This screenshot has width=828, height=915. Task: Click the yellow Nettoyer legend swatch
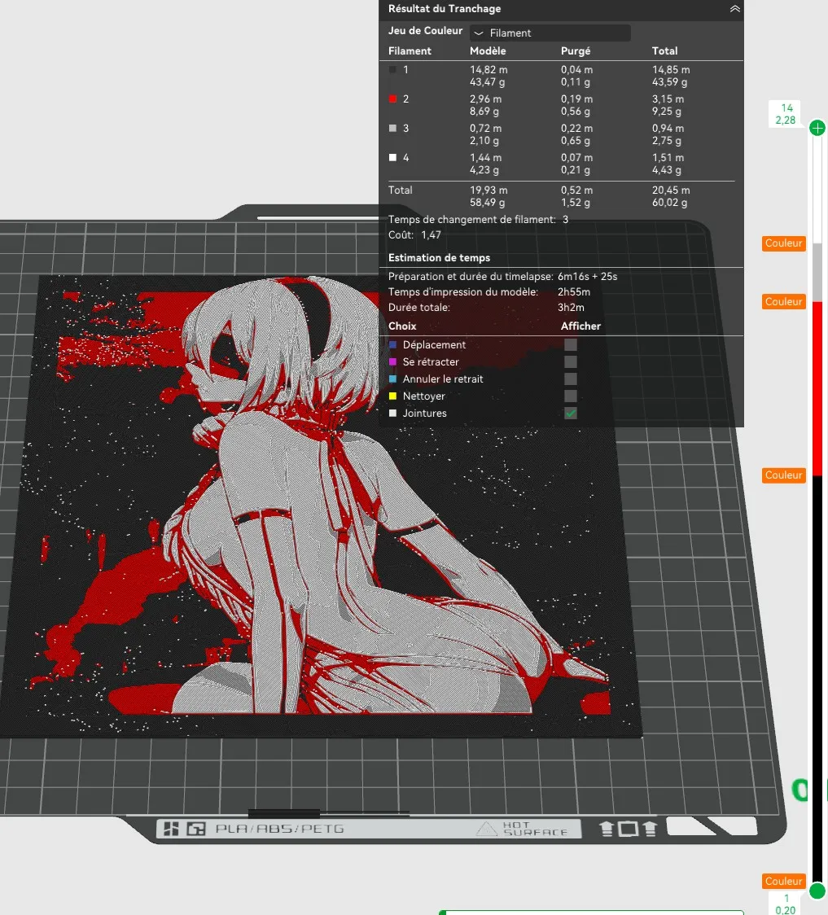tap(392, 396)
